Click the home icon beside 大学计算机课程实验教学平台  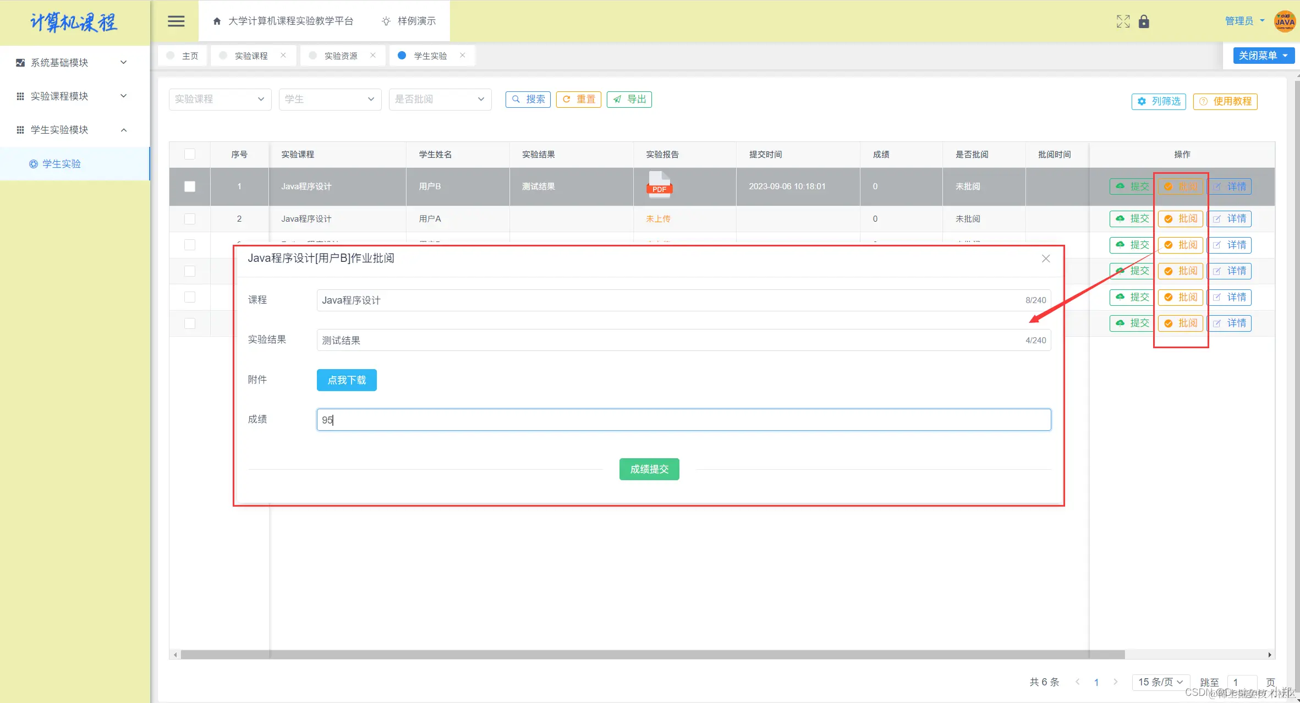pyautogui.click(x=217, y=21)
